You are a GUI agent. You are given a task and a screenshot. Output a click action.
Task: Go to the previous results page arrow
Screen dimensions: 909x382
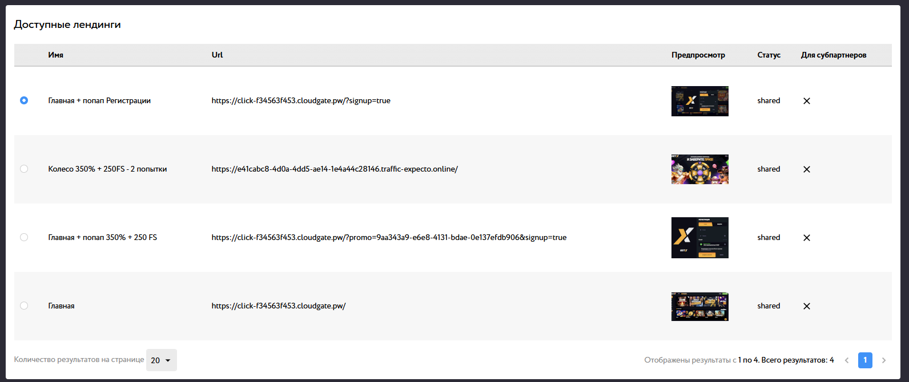pos(847,360)
